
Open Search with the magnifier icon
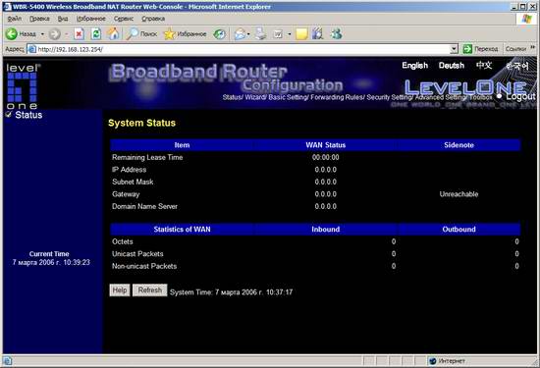132,33
